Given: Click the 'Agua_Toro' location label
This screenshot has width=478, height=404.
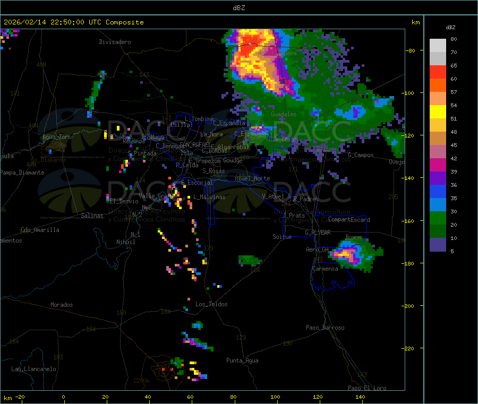Looking at the screenshot, I should click(57, 137).
